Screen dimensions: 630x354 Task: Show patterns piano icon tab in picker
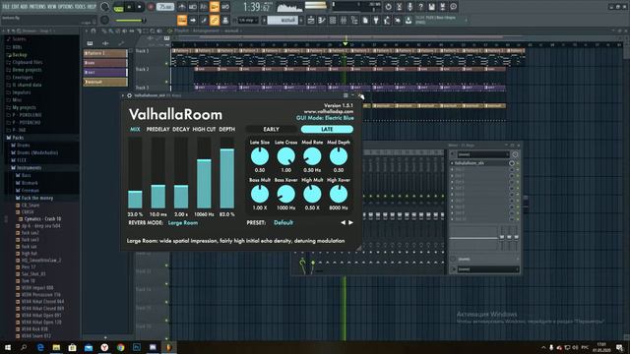90,43
